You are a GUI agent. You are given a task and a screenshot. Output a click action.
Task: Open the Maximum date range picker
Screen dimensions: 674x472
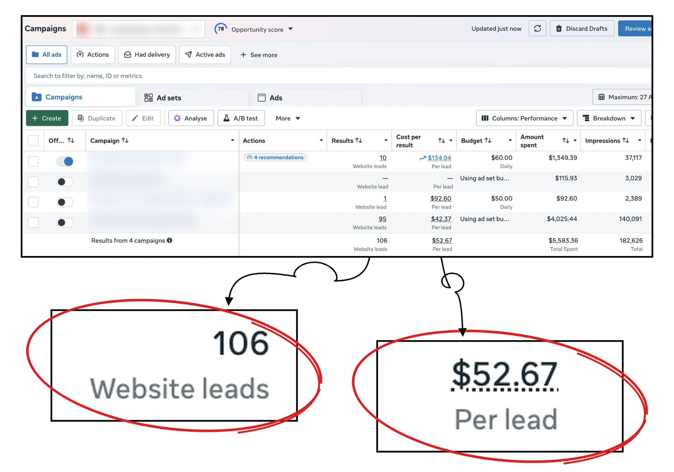click(x=622, y=97)
